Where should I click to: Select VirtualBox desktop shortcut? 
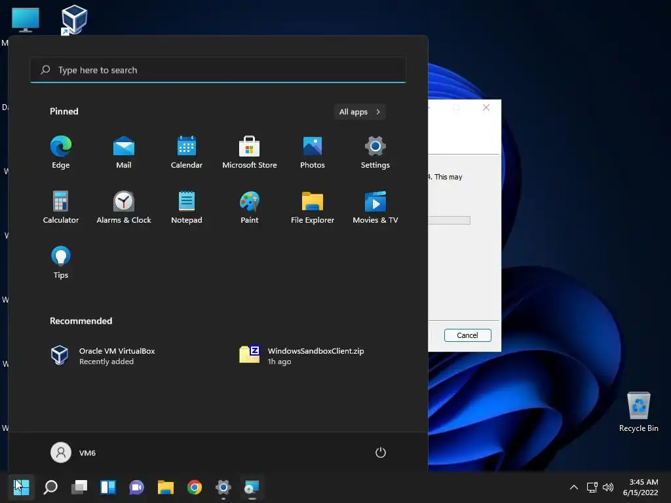[x=73, y=20]
